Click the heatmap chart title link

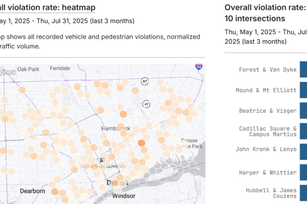click(48, 8)
